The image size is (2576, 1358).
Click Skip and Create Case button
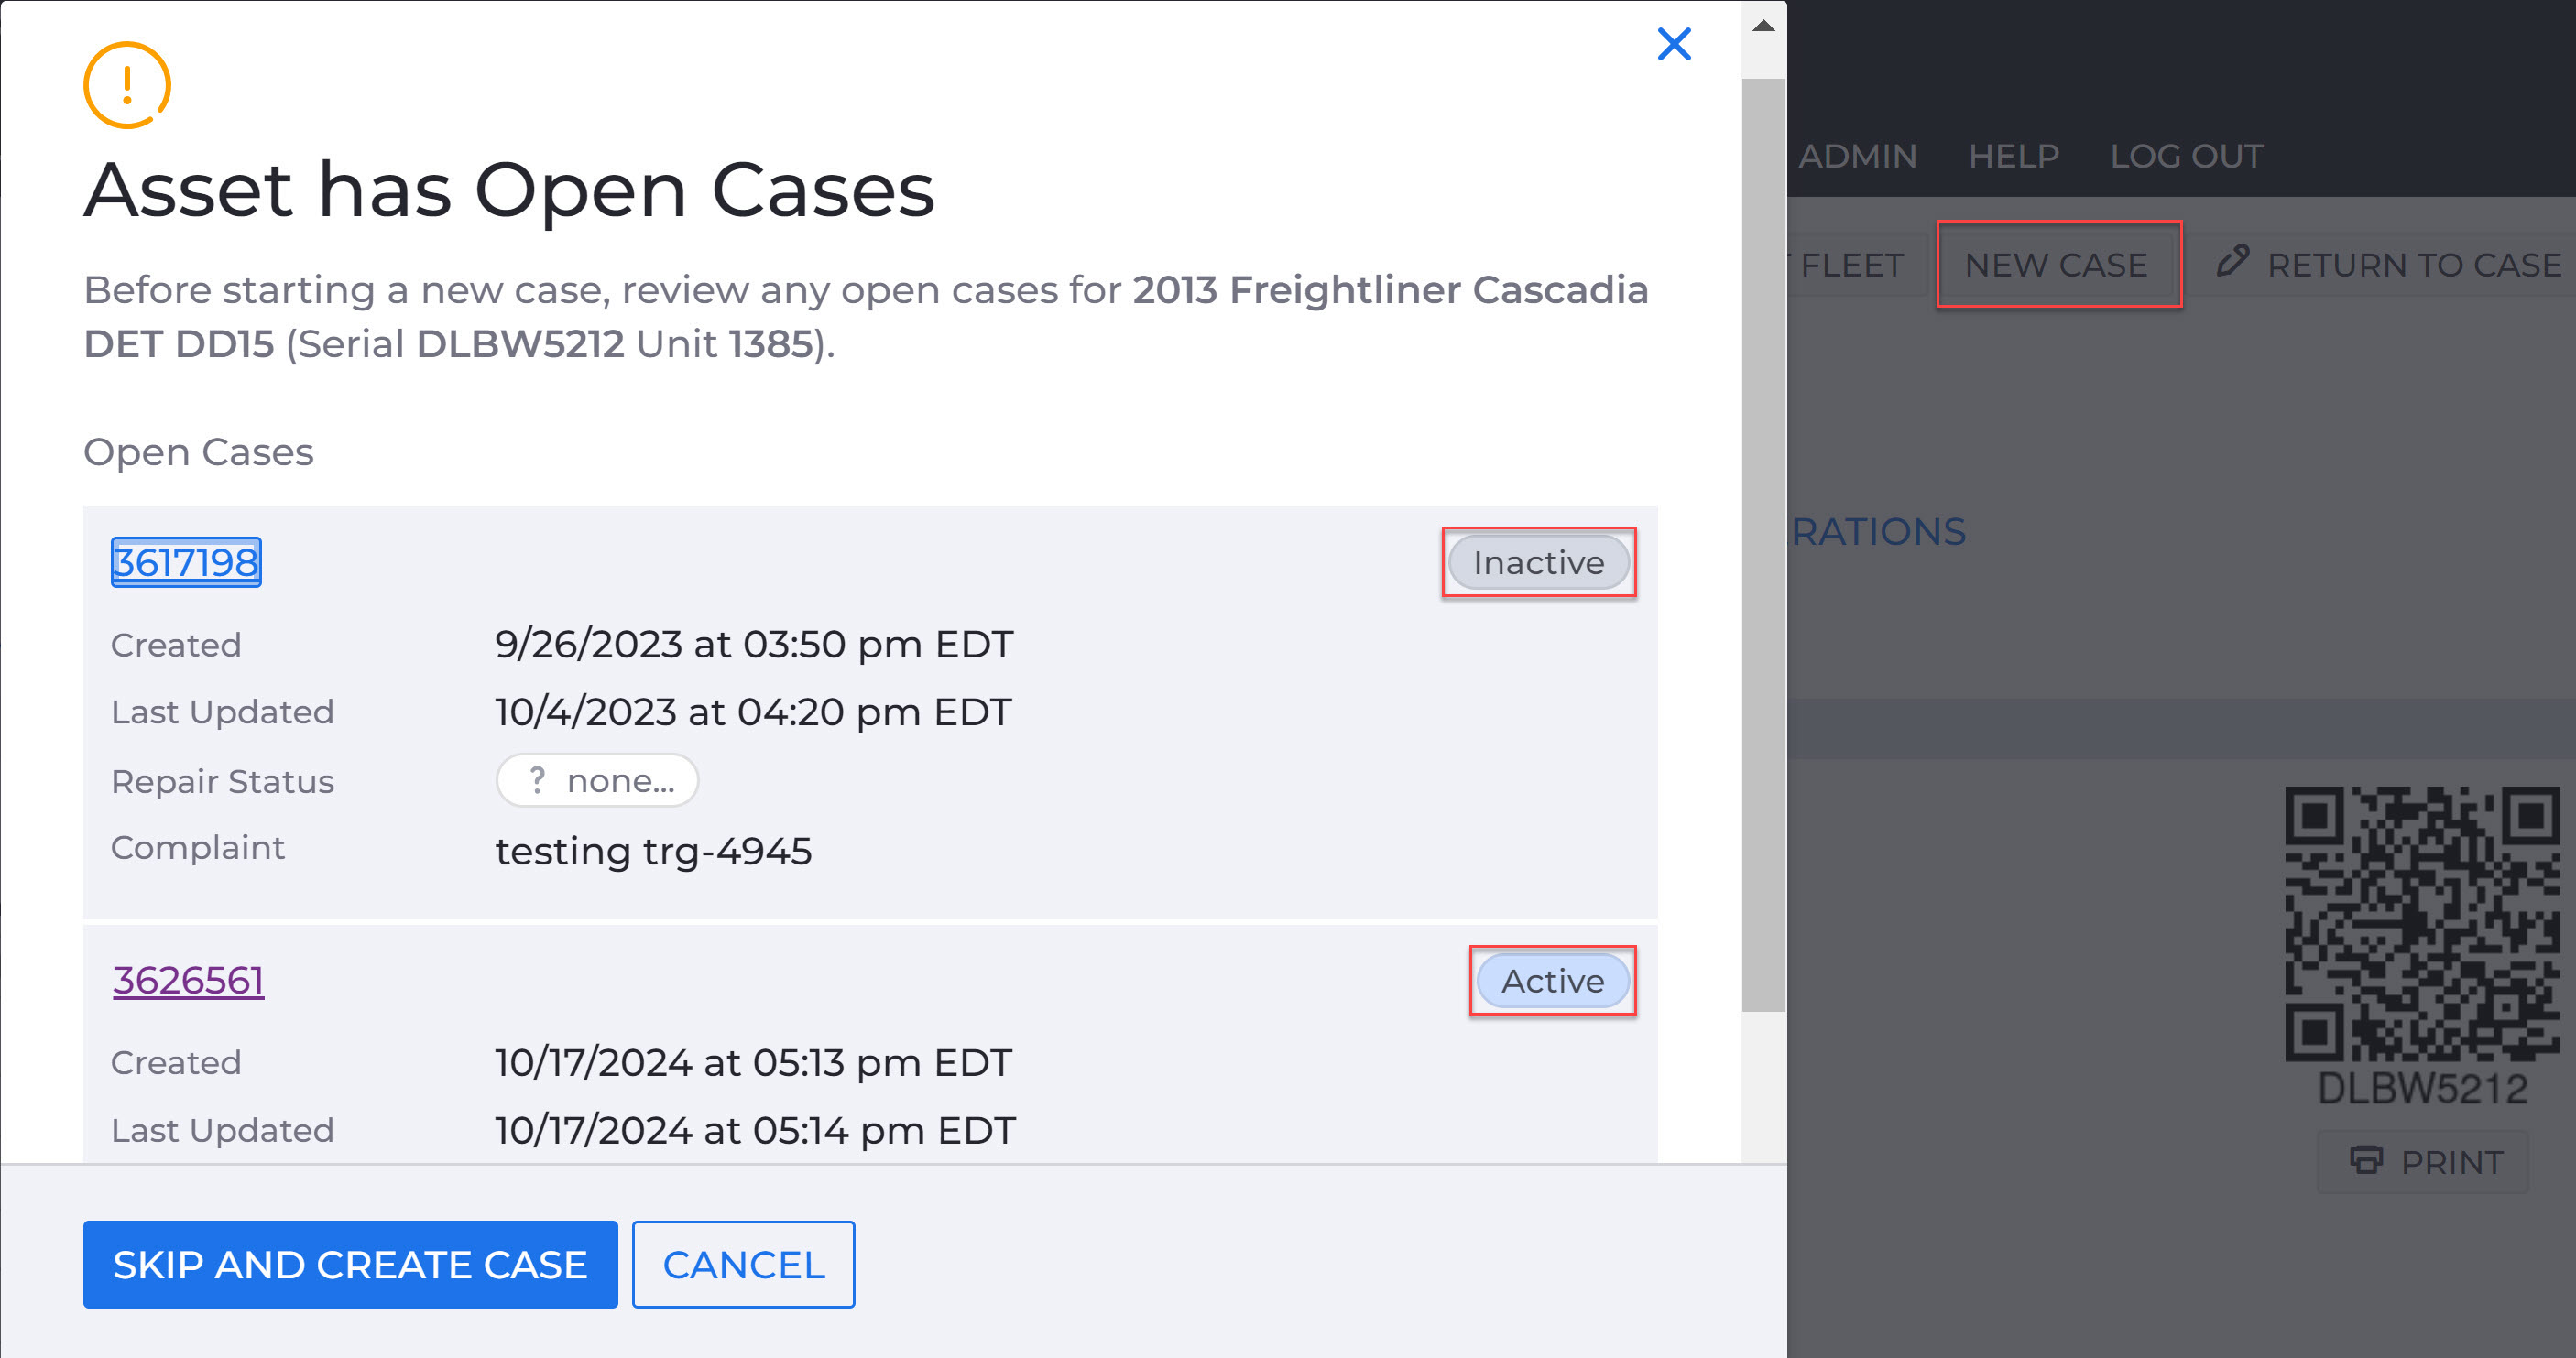coord(350,1264)
